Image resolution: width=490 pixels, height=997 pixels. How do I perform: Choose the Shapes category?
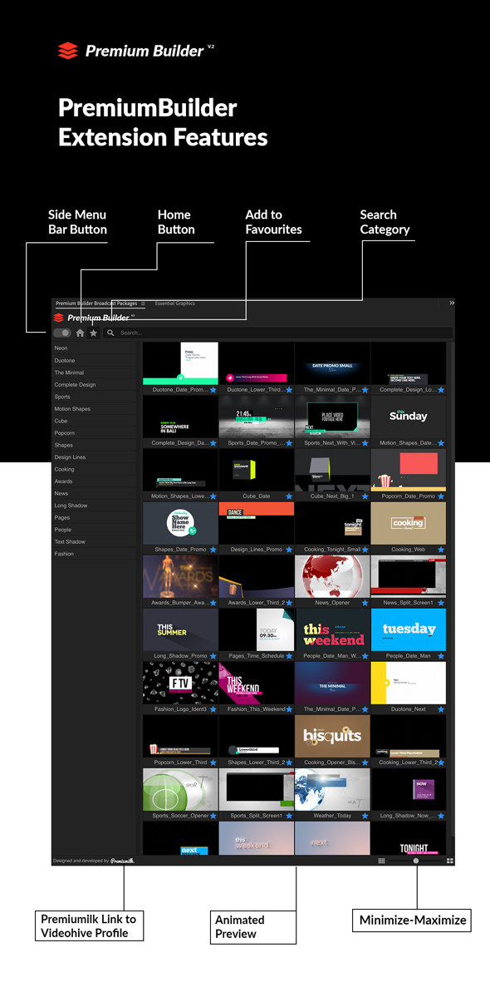(96, 445)
